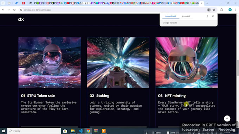Image resolution: width=239 pixels, height=134 pixels.
Task: Click the scroll-to-top arrow button
Action: [227, 119]
